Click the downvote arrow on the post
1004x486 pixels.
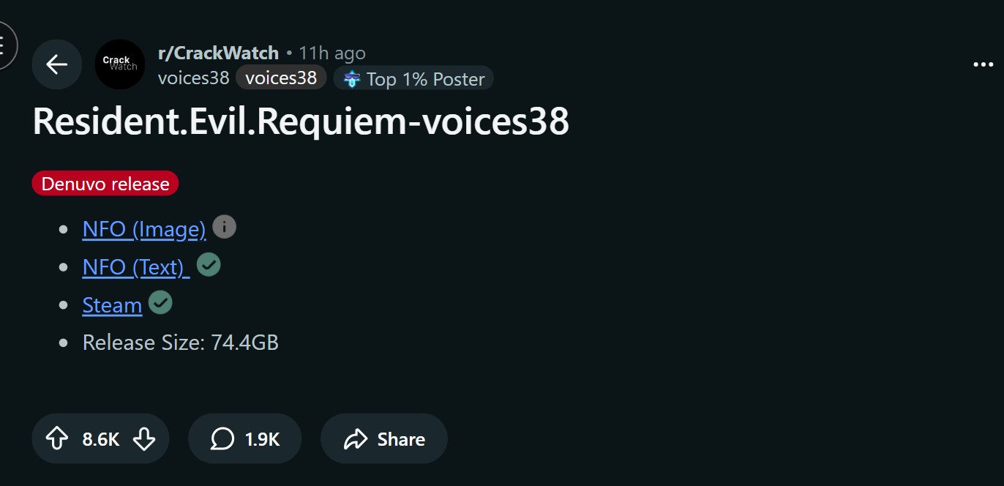[x=143, y=438]
